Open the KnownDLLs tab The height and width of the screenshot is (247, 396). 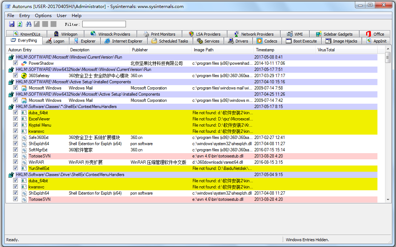[x=27, y=34]
